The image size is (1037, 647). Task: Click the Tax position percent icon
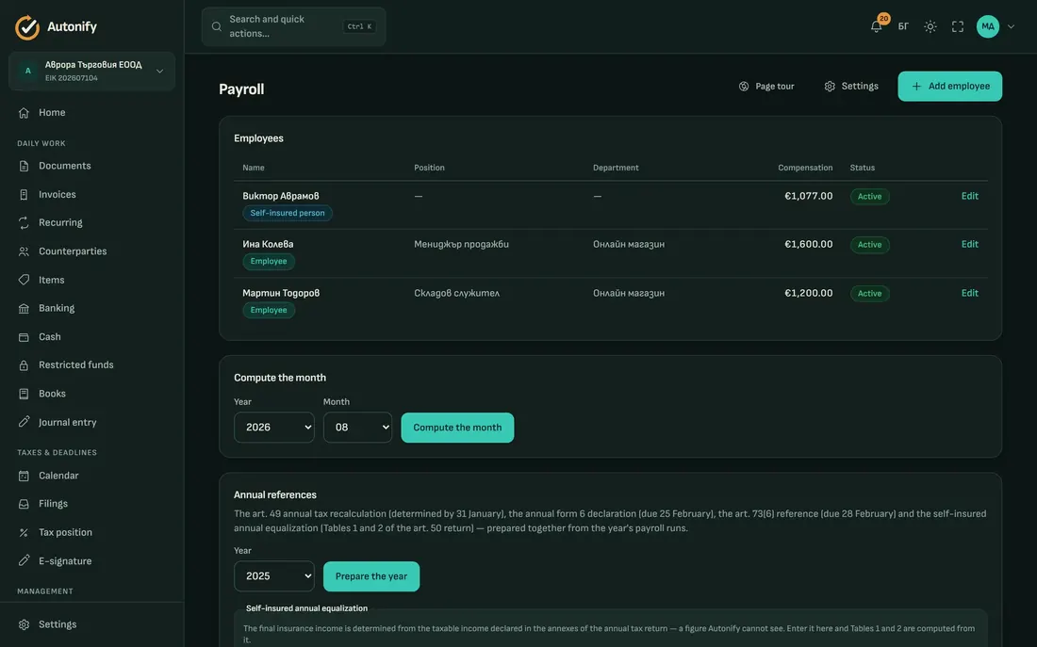(x=24, y=532)
